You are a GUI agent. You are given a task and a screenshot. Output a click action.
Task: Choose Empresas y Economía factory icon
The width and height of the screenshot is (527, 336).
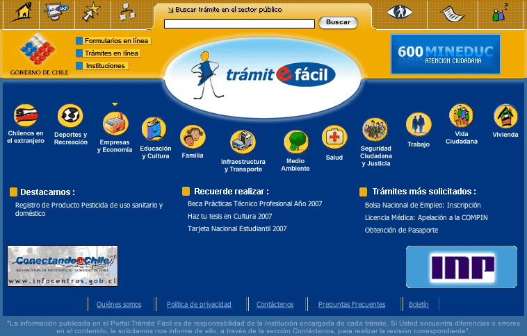pyautogui.click(x=115, y=124)
